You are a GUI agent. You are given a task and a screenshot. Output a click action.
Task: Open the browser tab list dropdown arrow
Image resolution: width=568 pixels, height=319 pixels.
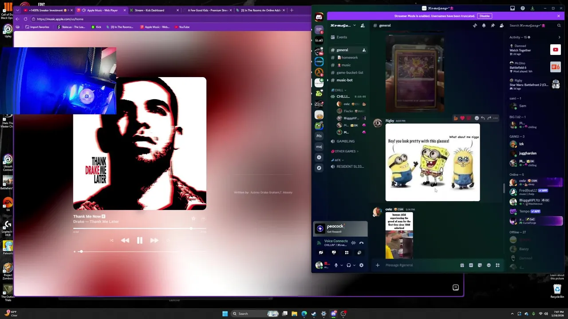[17, 10]
